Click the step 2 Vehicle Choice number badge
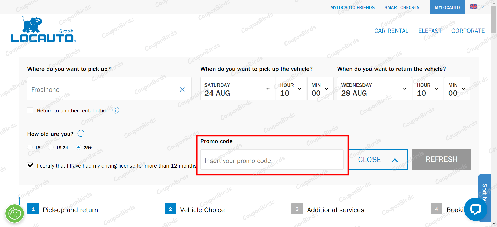 (x=170, y=209)
